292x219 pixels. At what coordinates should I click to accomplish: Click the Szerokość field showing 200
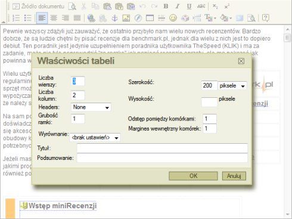tap(209, 85)
